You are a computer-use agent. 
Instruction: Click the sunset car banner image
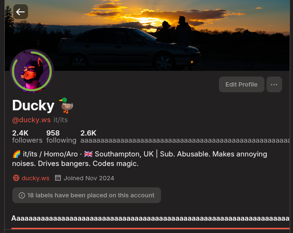pyautogui.click(x=147, y=35)
